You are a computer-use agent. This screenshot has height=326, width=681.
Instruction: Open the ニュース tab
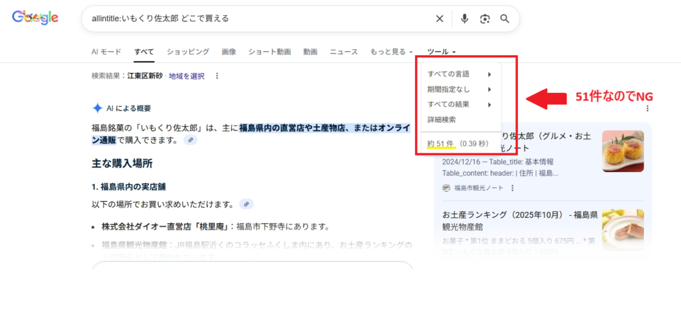(344, 52)
